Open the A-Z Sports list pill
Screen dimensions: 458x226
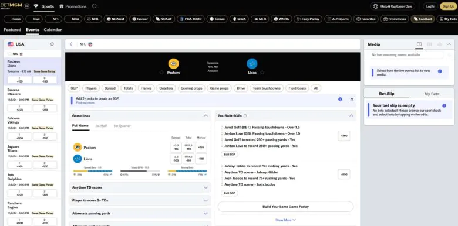coord(338,19)
